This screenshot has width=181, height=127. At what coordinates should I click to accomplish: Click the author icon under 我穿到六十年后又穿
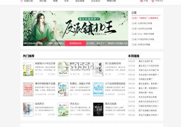(x=36, y=74)
